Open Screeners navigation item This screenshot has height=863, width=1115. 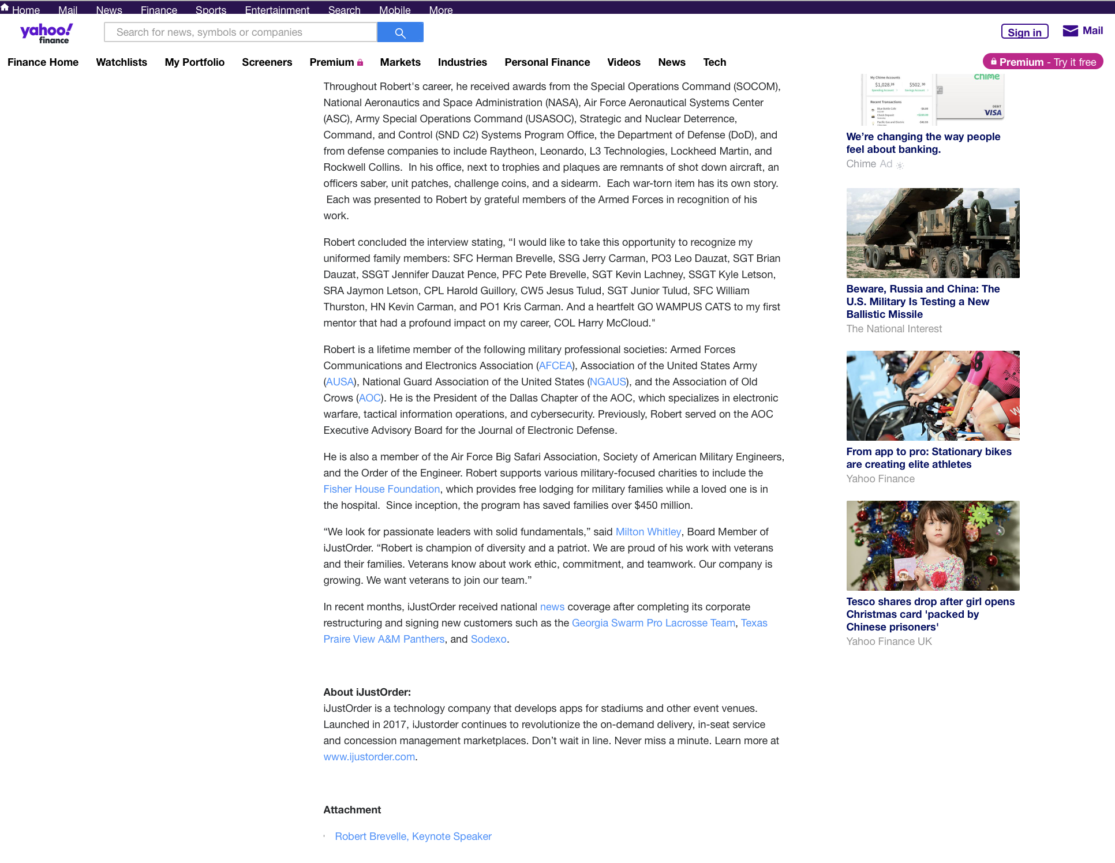point(267,62)
